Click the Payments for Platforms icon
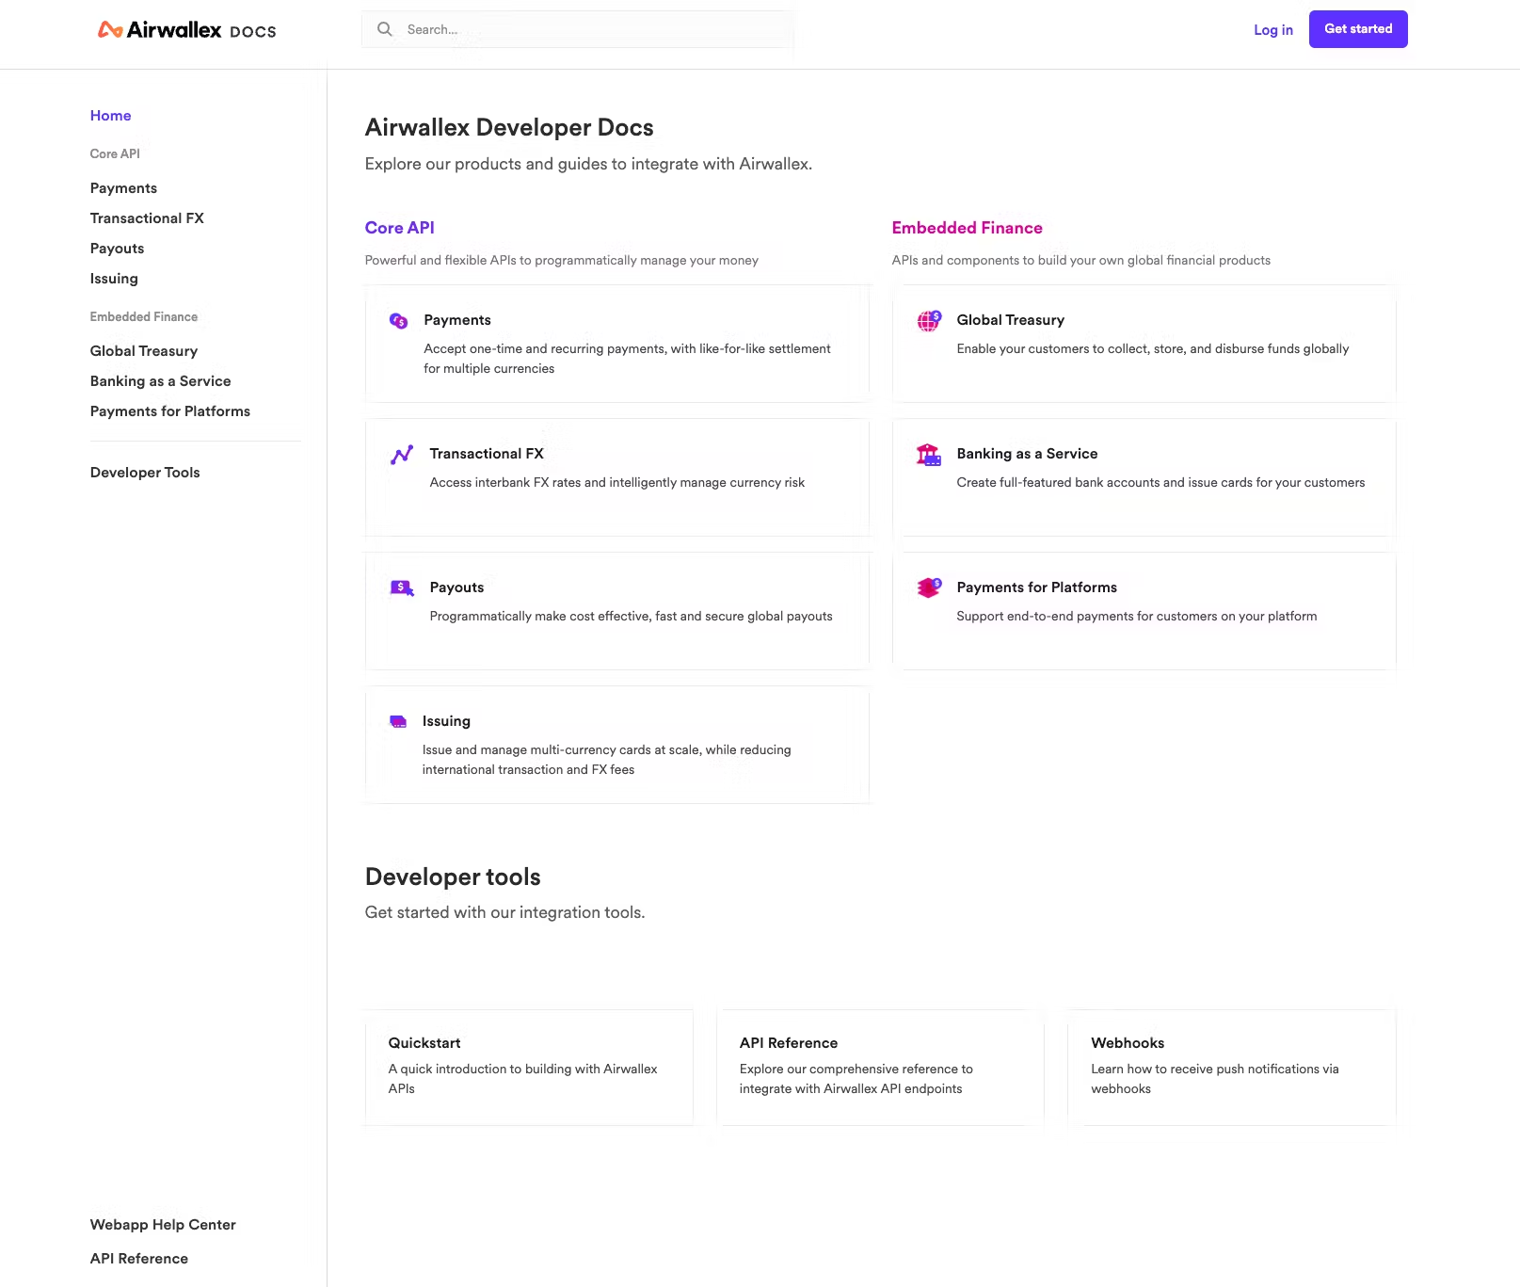The height and width of the screenshot is (1287, 1520). (x=929, y=588)
